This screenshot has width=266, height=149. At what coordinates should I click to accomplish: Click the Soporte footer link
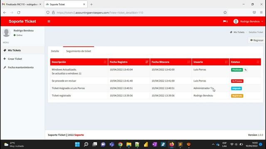click(79, 135)
